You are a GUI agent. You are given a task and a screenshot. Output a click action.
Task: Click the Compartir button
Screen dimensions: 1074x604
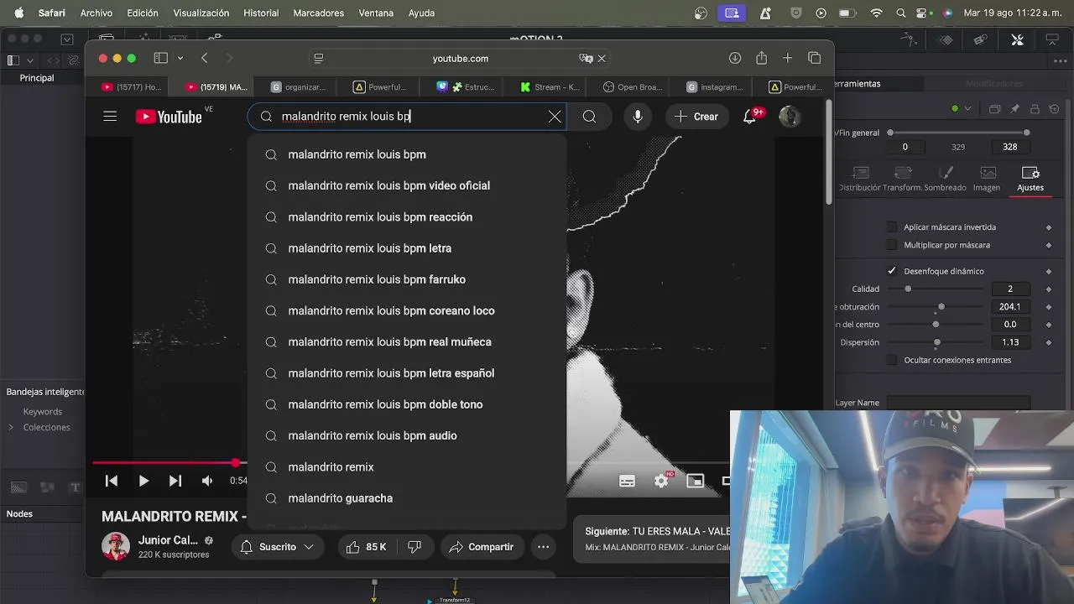[481, 547]
